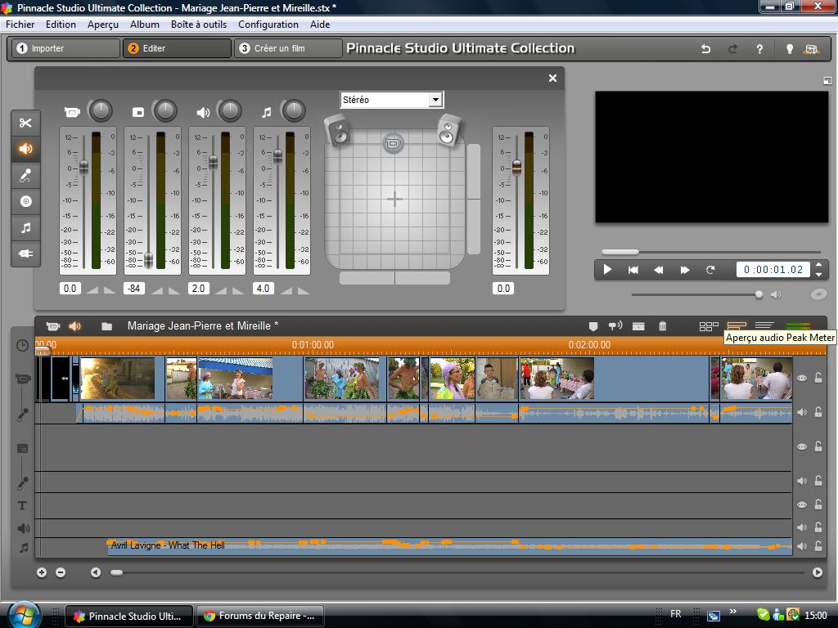Open the clip properties scissors tool

(25, 123)
